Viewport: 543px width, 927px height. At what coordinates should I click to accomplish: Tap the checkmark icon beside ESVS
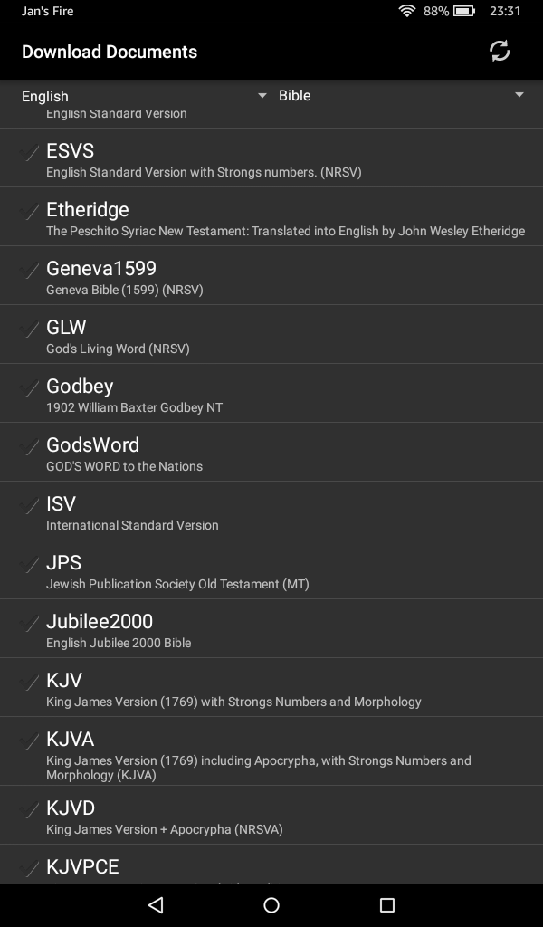pyautogui.click(x=30, y=153)
